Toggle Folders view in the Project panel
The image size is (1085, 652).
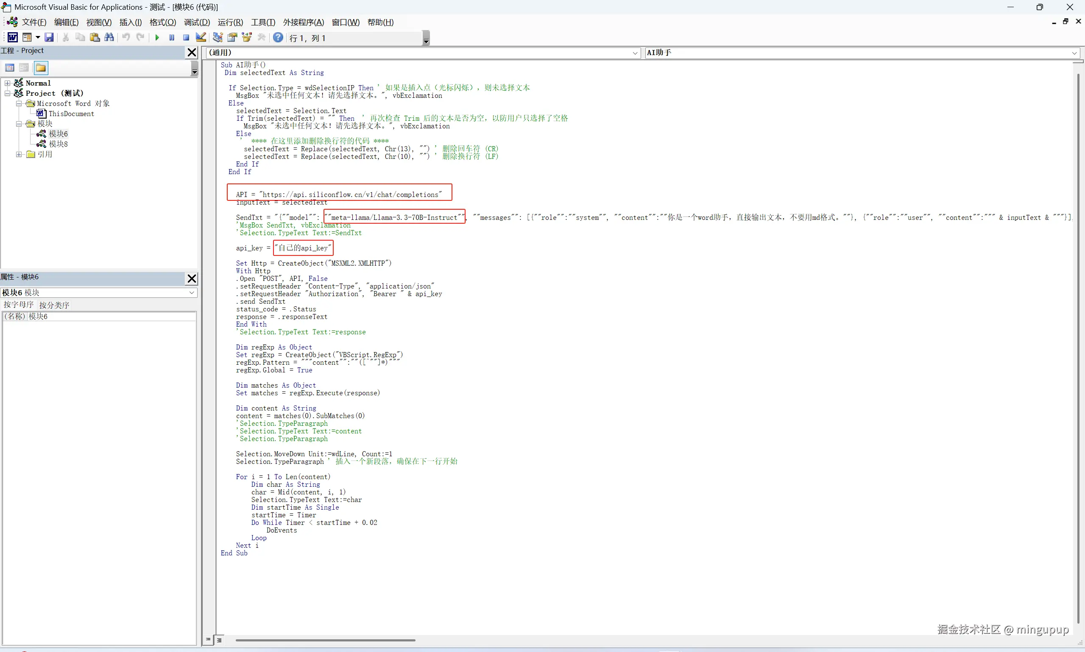point(40,68)
